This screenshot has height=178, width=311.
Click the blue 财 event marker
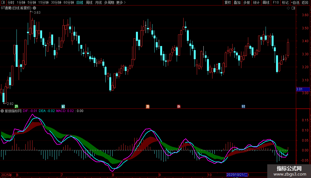[x=243, y=106]
